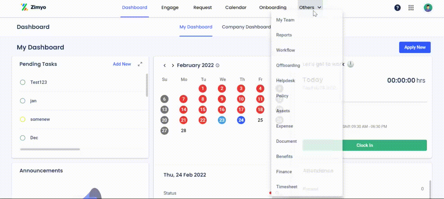Select Helpdesk from Others menu

click(285, 80)
